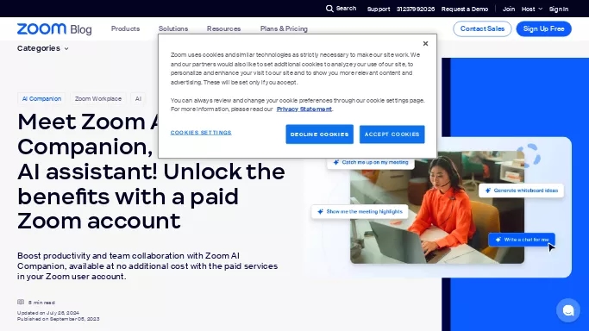
Task: Open the Zoom logo home link
Action: point(41,29)
